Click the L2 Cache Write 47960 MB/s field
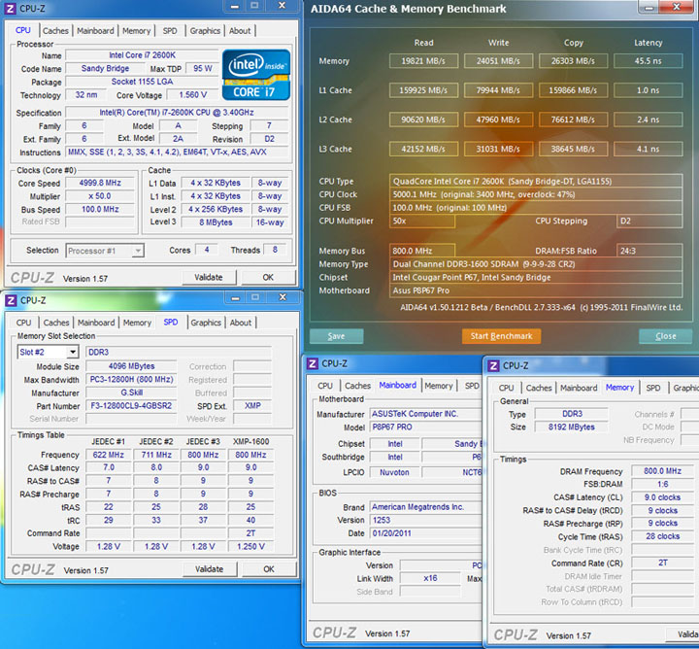The image size is (699, 649). [498, 120]
